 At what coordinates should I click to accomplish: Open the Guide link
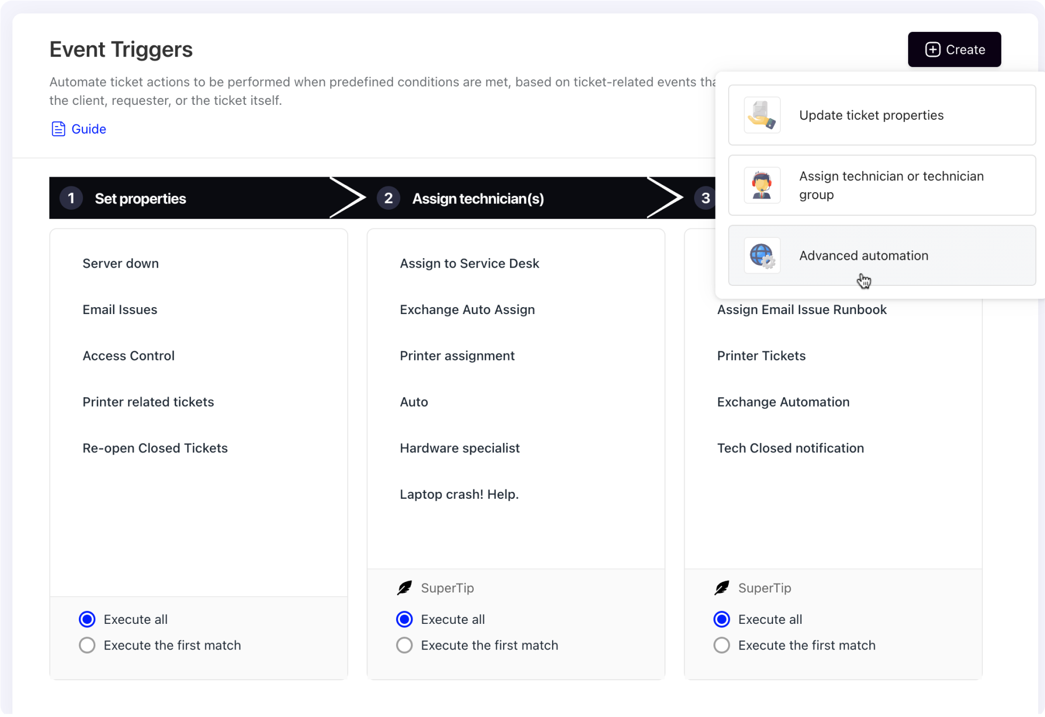[89, 128]
